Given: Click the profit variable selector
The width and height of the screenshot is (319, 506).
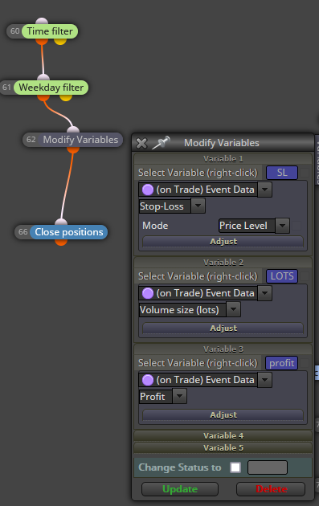Looking at the screenshot, I should (x=281, y=363).
